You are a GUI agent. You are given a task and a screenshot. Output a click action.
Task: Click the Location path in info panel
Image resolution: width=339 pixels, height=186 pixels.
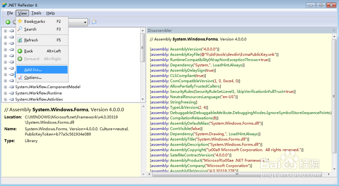71,120
